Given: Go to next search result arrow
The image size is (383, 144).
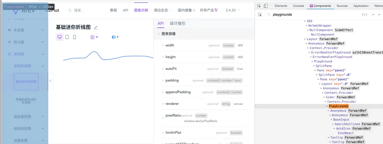Looking at the screenshot, I should 379,15.
